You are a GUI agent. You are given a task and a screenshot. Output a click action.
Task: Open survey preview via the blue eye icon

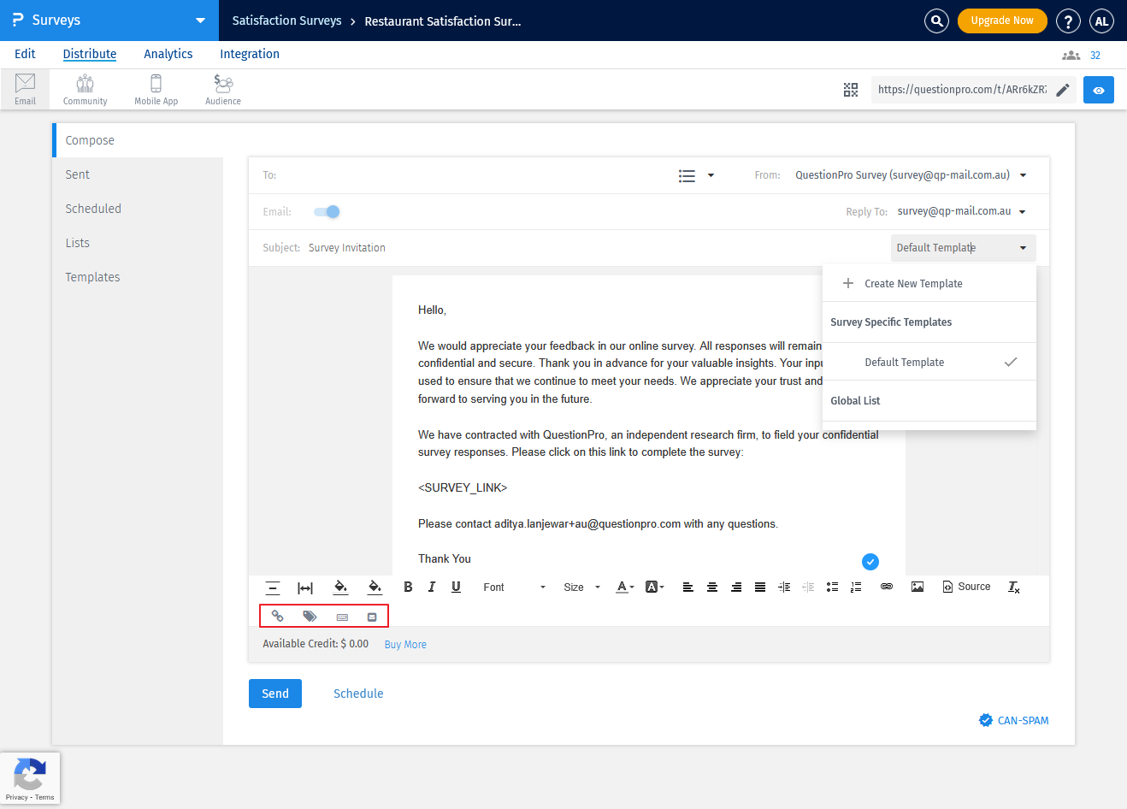[x=1098, y=89]
